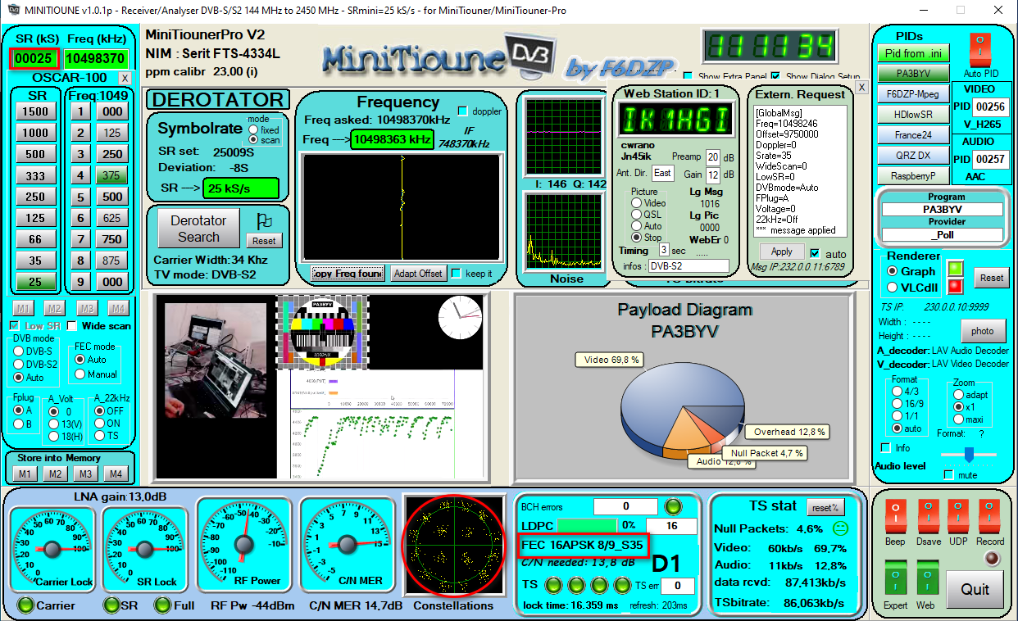Select the HDlowSR PID preset
This screenshot has width=1018, height=621.
tap(915, 114)
